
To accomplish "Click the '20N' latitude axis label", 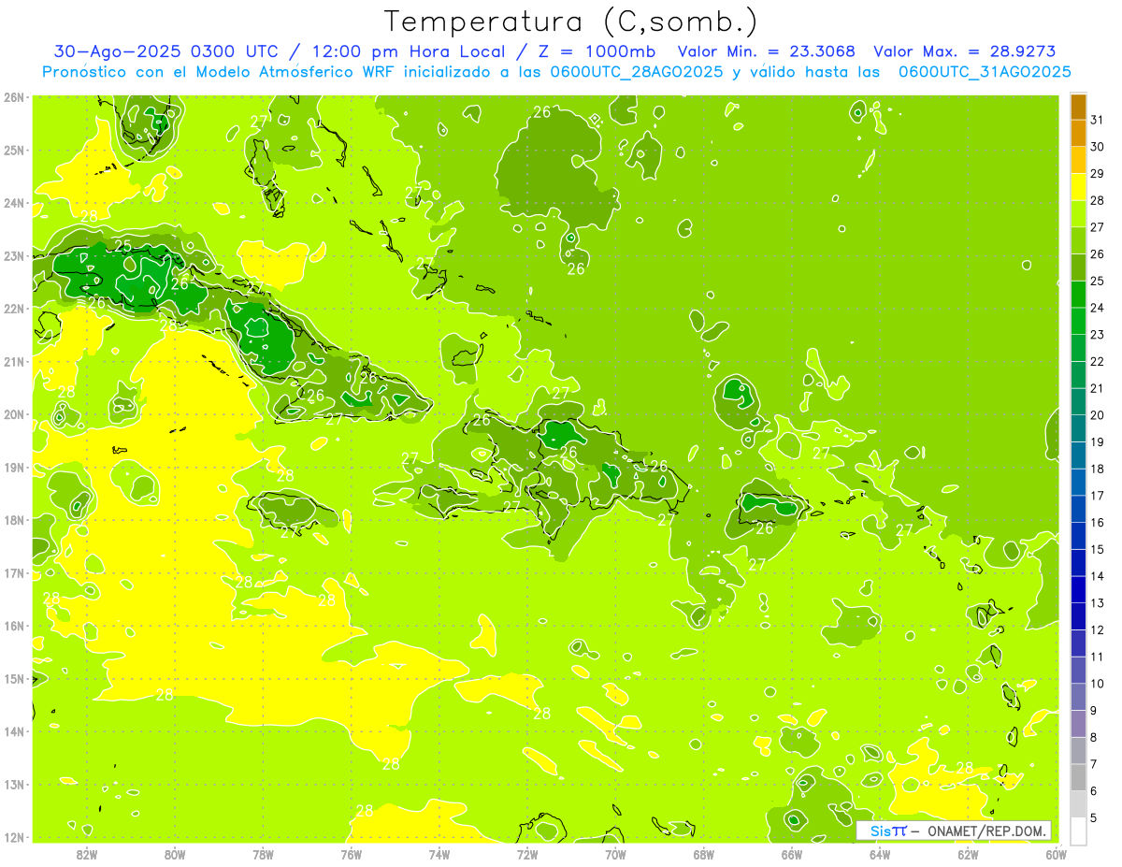I will (14, 414).
